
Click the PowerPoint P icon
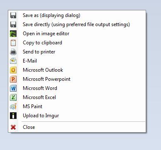click(x=13, y=79)
